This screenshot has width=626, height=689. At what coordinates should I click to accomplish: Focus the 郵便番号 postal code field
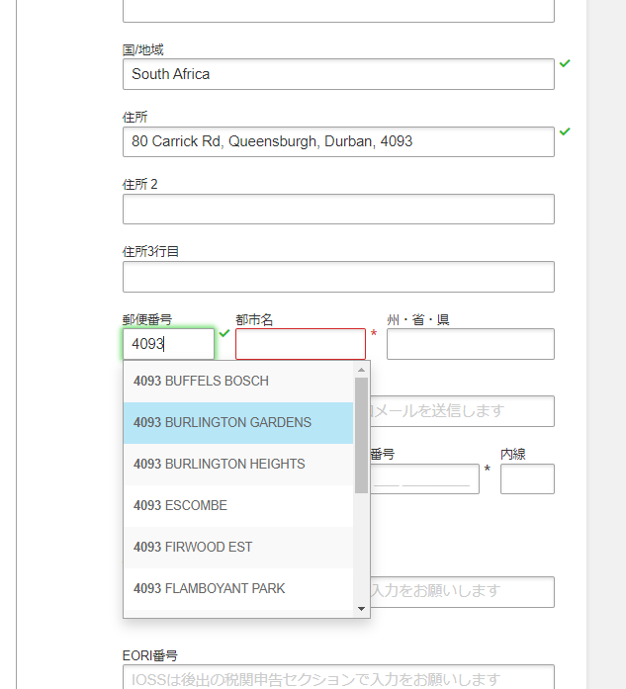pyautogui.click(x=168, y=344)
